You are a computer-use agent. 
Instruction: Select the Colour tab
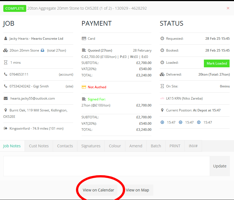(115, 146)
